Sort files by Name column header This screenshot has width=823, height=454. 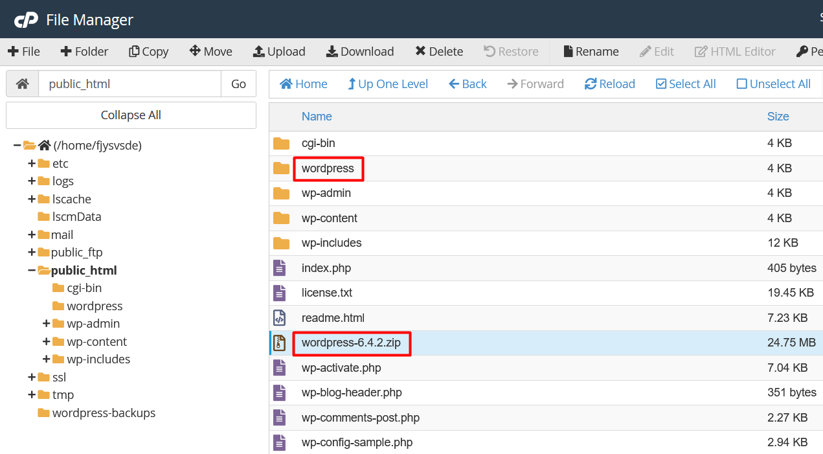tap(317, 117)
